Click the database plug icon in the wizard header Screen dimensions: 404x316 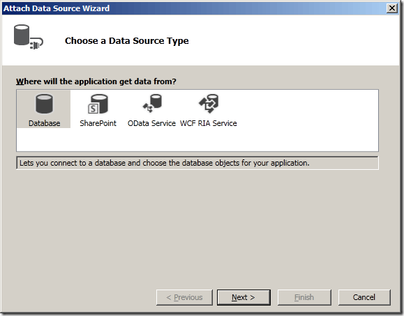(x=29, y=37)
